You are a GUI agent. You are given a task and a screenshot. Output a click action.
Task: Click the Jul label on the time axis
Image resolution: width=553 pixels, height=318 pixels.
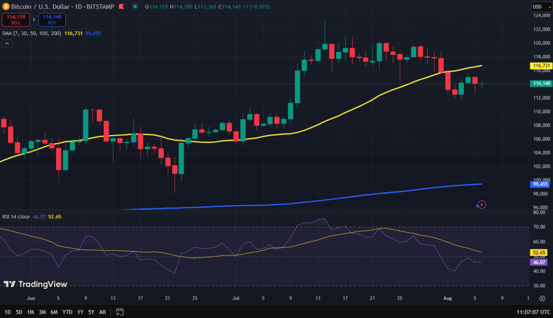[x=235, y=298]
